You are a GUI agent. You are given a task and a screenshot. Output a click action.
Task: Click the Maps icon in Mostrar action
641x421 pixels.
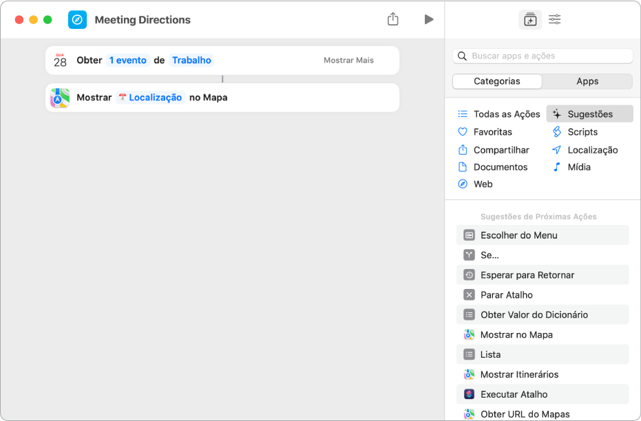[61, 98]
